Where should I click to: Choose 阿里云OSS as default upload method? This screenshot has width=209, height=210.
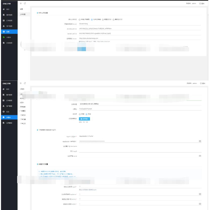point(103,19)
